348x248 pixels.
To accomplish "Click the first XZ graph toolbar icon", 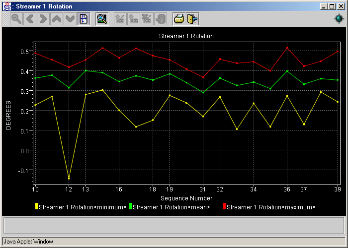I will 120,19.
